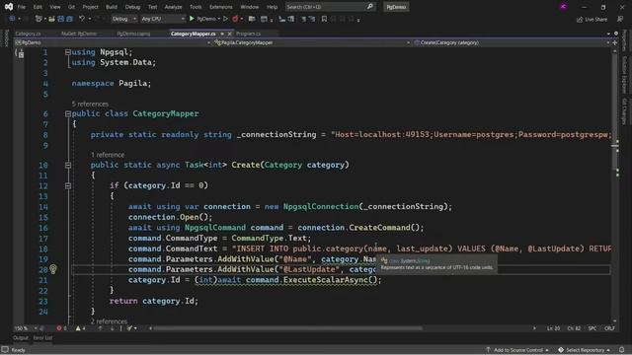Switch to the NuGet: PgDemo tab
632x355 pixels.
79,34
